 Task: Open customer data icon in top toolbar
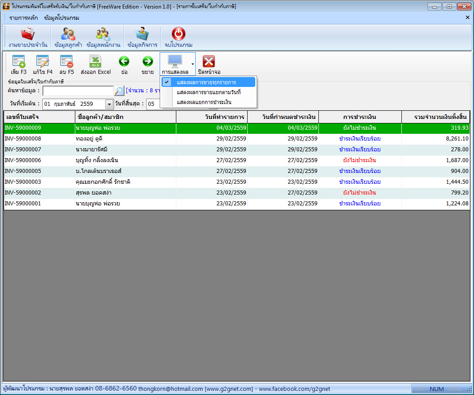(68, 34)
